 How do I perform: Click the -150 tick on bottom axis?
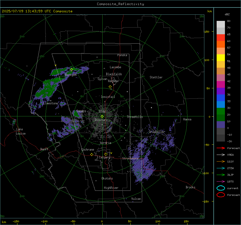click(x=16, y=221)
